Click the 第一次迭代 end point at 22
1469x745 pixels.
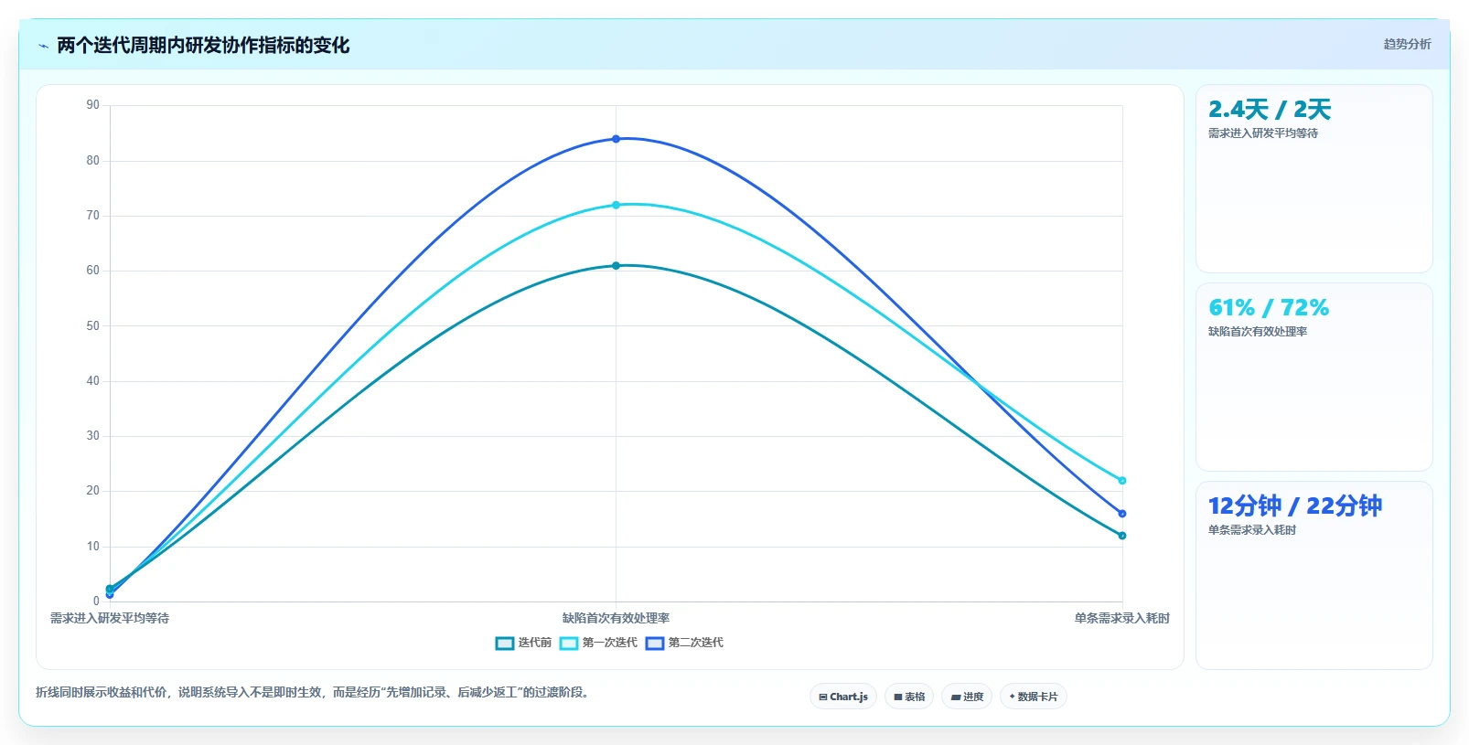click(1122, 481)
